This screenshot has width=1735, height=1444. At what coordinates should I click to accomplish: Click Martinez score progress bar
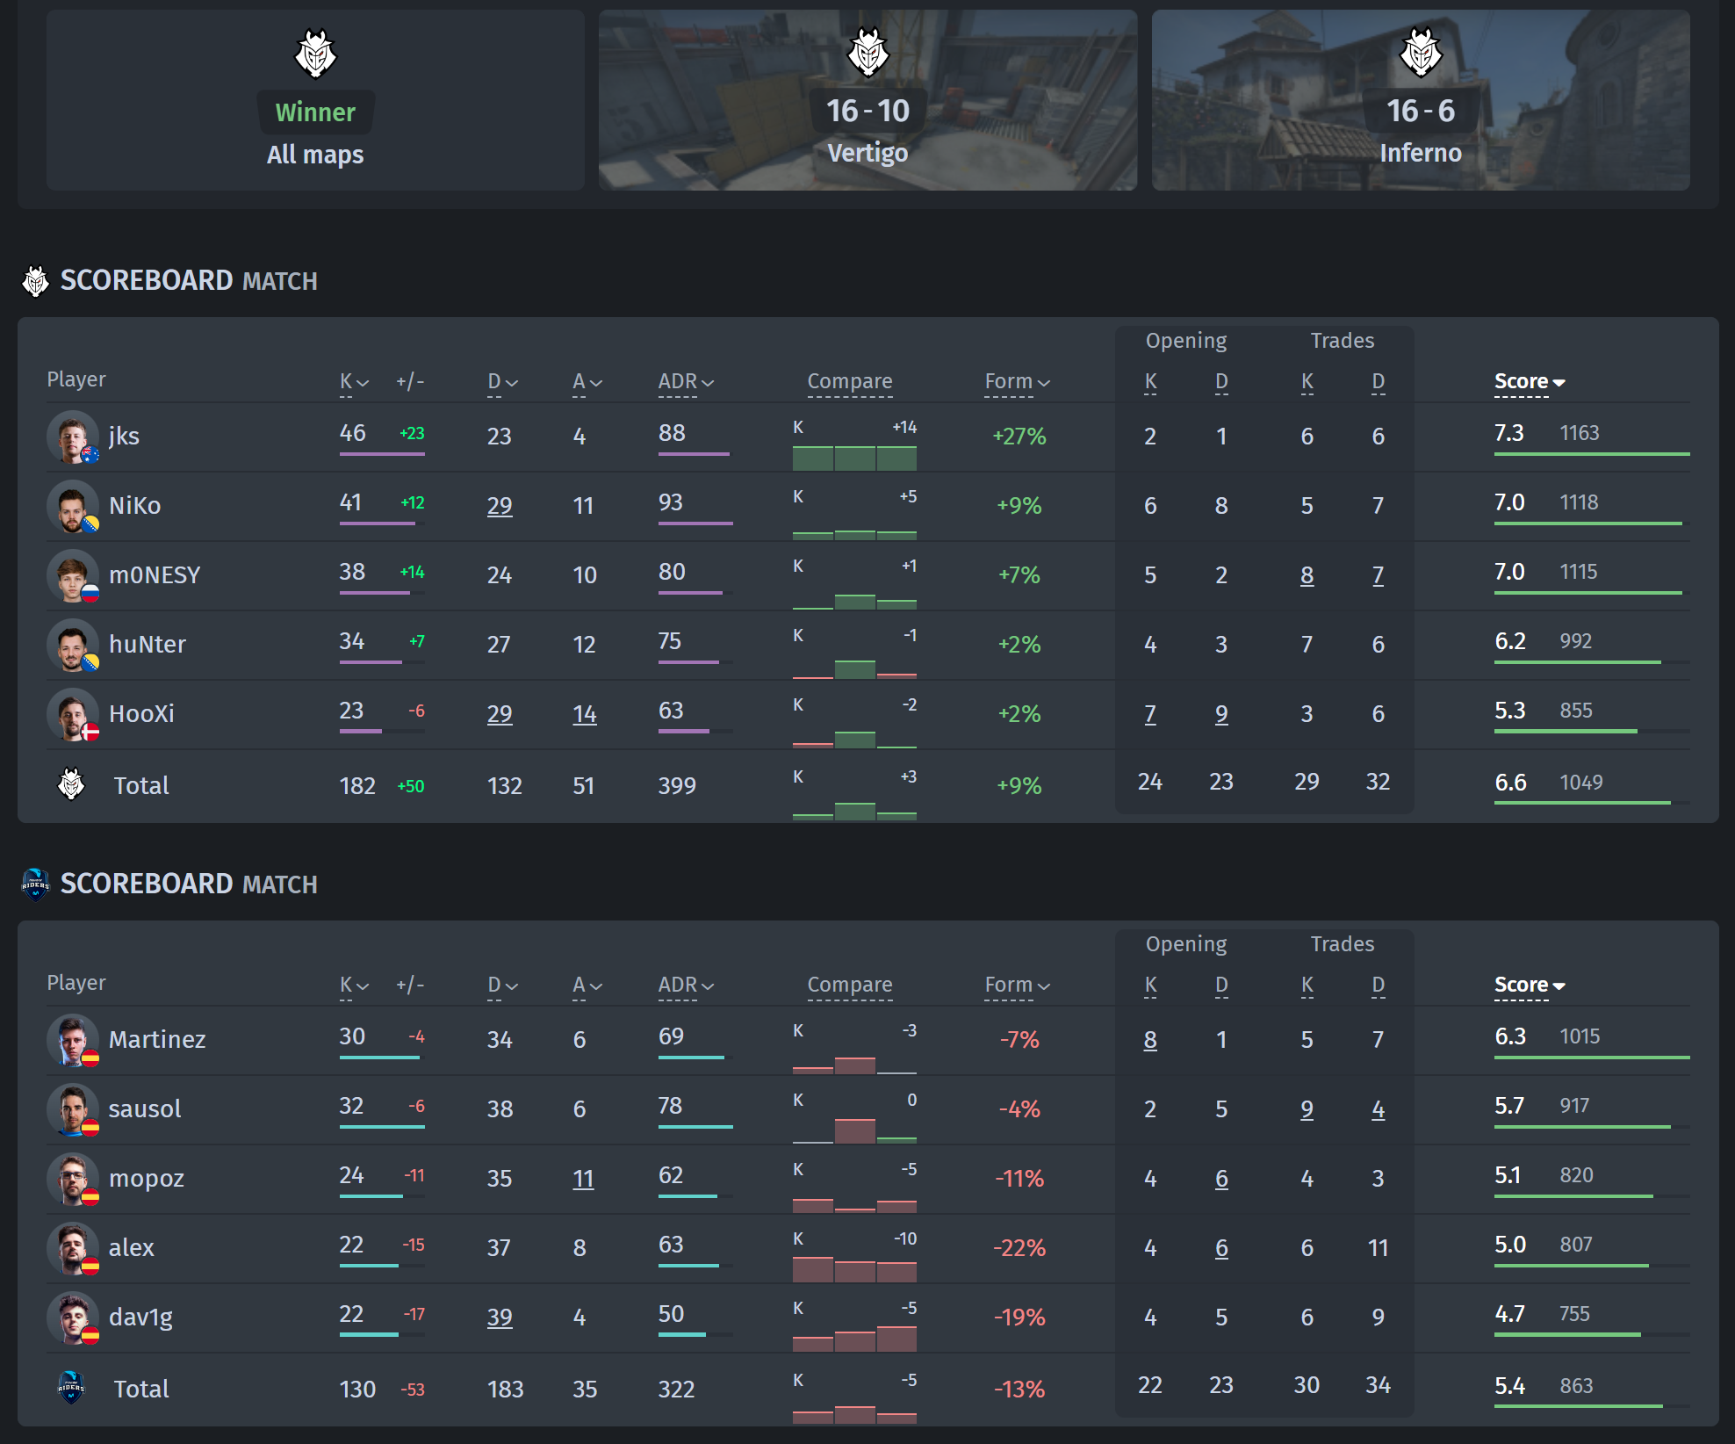[1592, 1058]
